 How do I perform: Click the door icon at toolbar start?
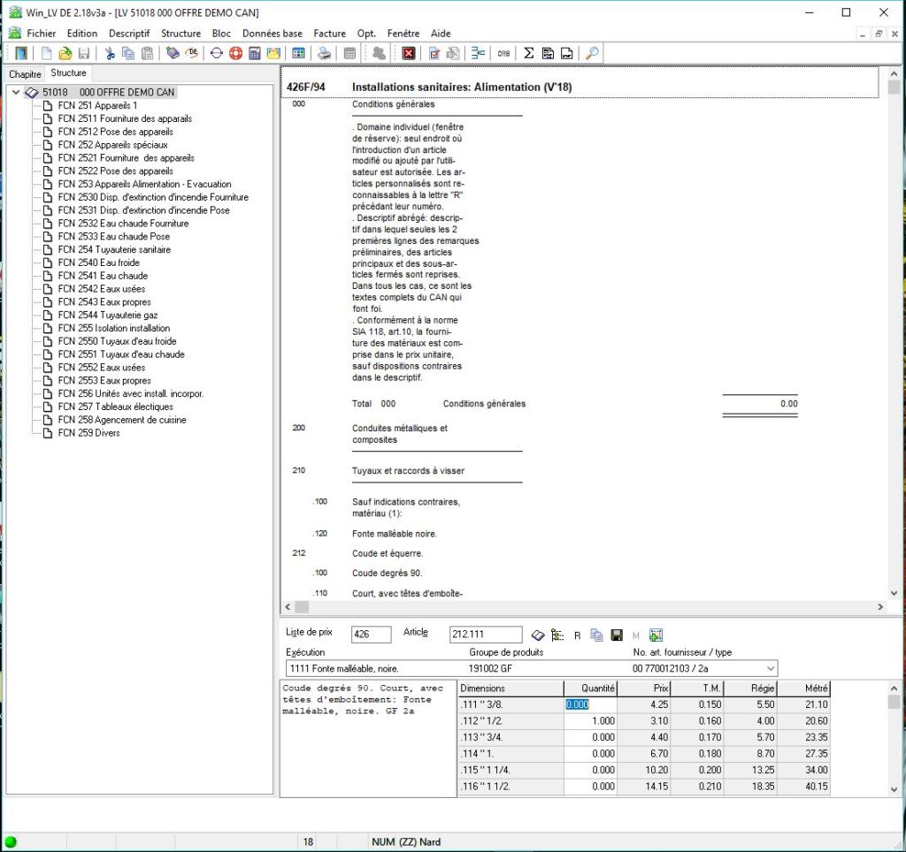click(x=21, y=54)
